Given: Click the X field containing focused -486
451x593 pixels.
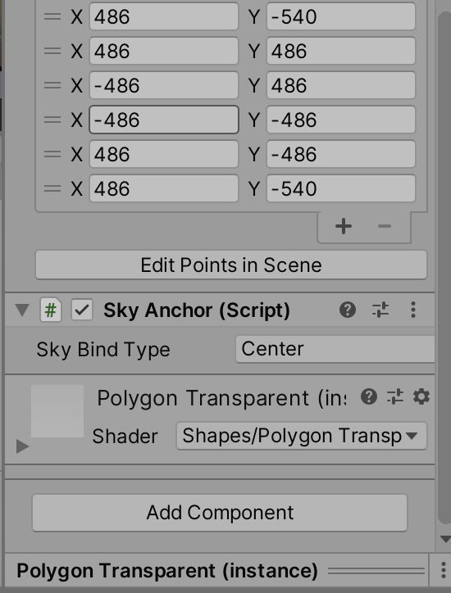Looking at the screenshot, I should [164, 120].
